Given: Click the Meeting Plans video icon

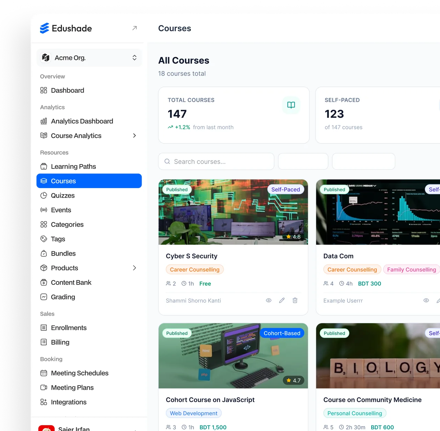Looking at the screenshot, I should pos(44,387).
